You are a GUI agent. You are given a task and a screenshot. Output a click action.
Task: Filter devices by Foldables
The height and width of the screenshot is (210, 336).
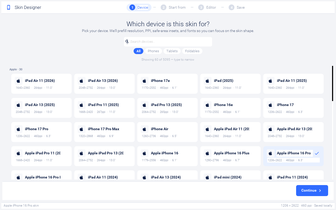point(192,51)
